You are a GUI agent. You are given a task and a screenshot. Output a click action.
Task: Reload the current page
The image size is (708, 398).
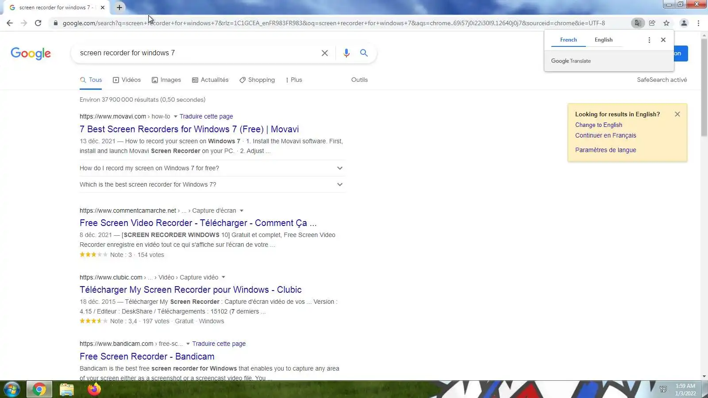[x=38, y=23]
